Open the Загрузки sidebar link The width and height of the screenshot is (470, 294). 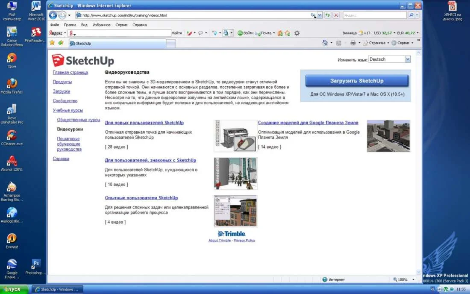[x=62, y=91]
